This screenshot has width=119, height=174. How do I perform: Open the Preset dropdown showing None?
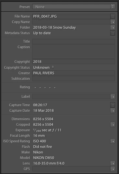(x=73, y=7)
